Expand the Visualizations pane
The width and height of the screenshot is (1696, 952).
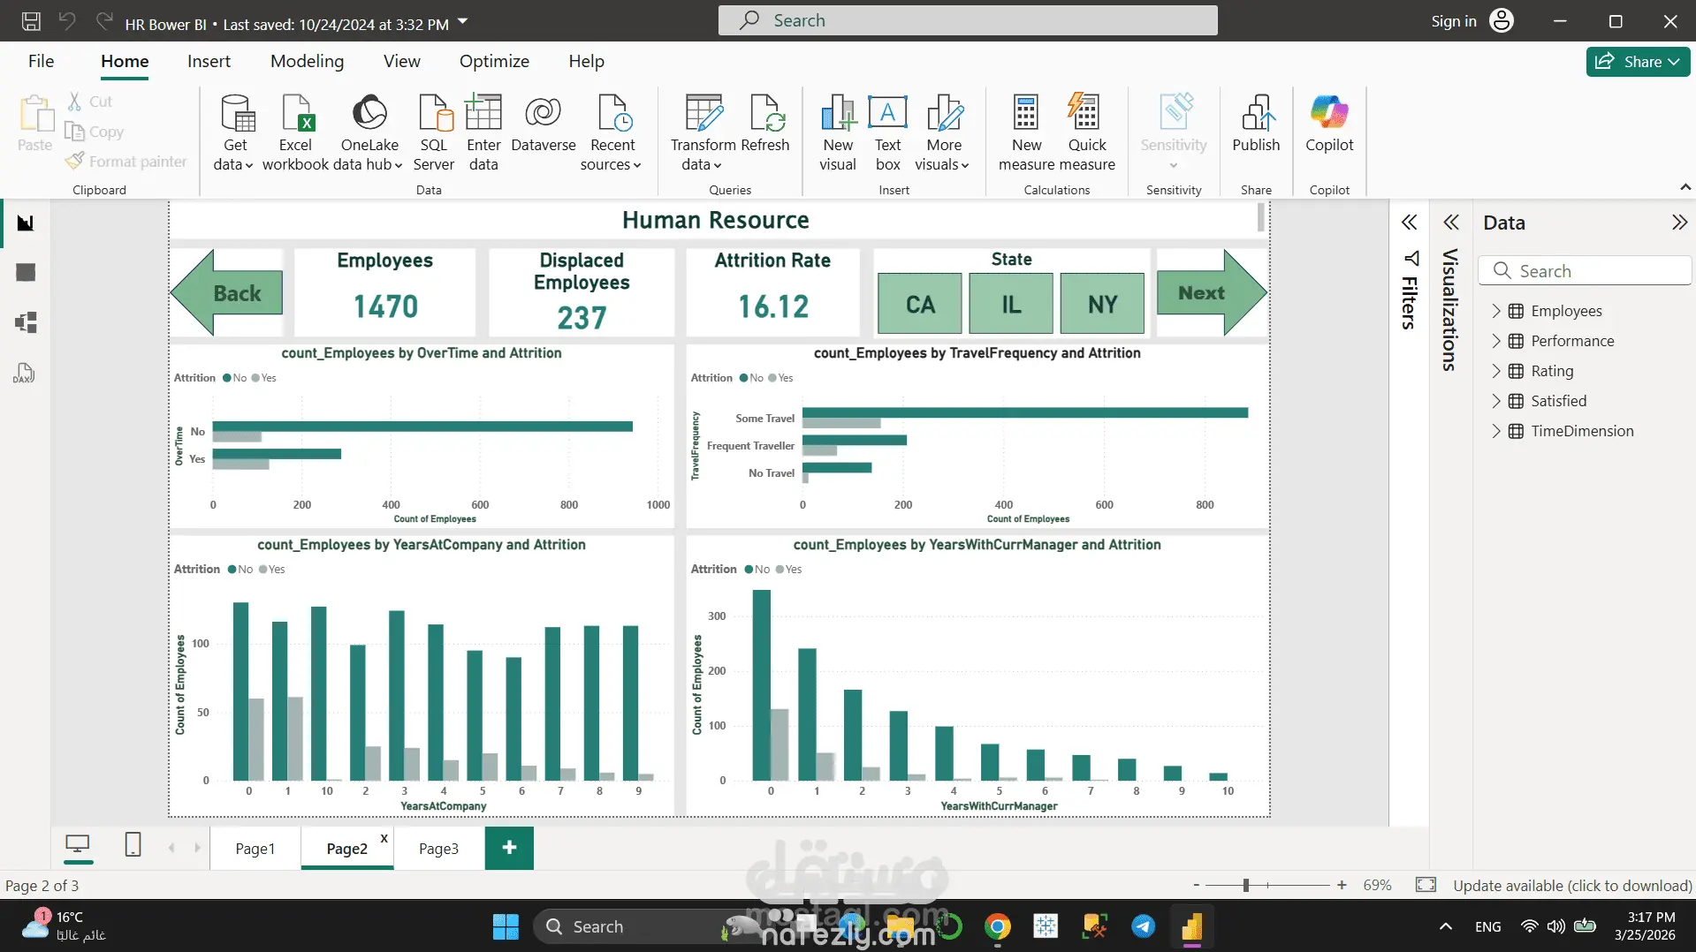1451,223
